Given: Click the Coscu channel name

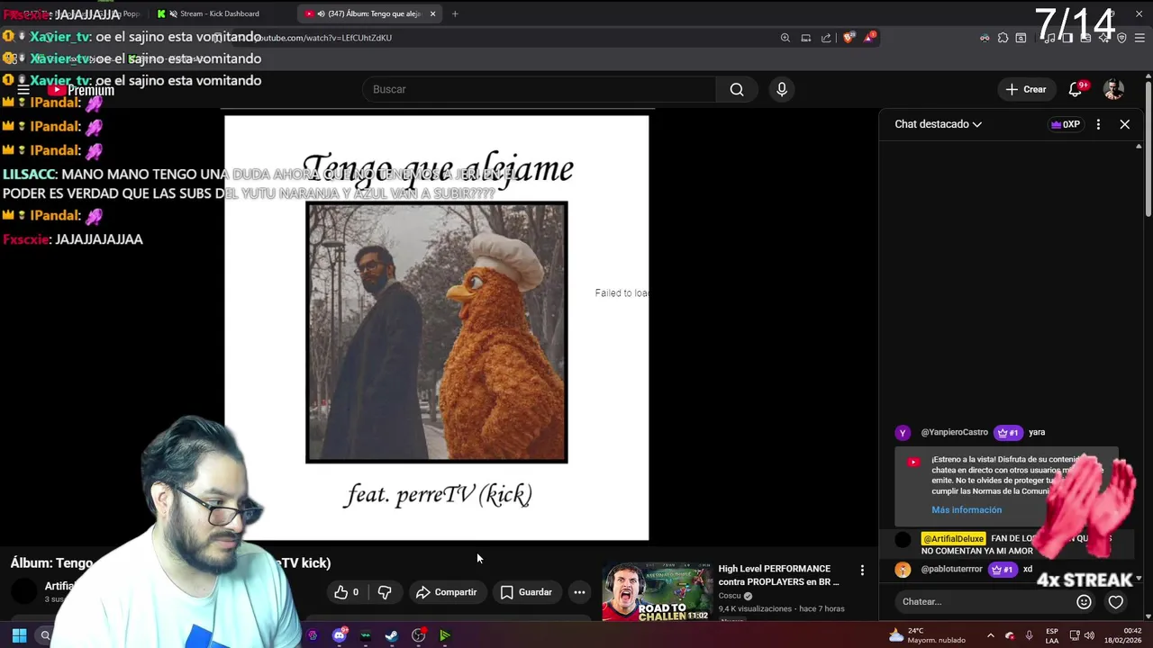Looking at the screenshot, I should pos(730,596).
